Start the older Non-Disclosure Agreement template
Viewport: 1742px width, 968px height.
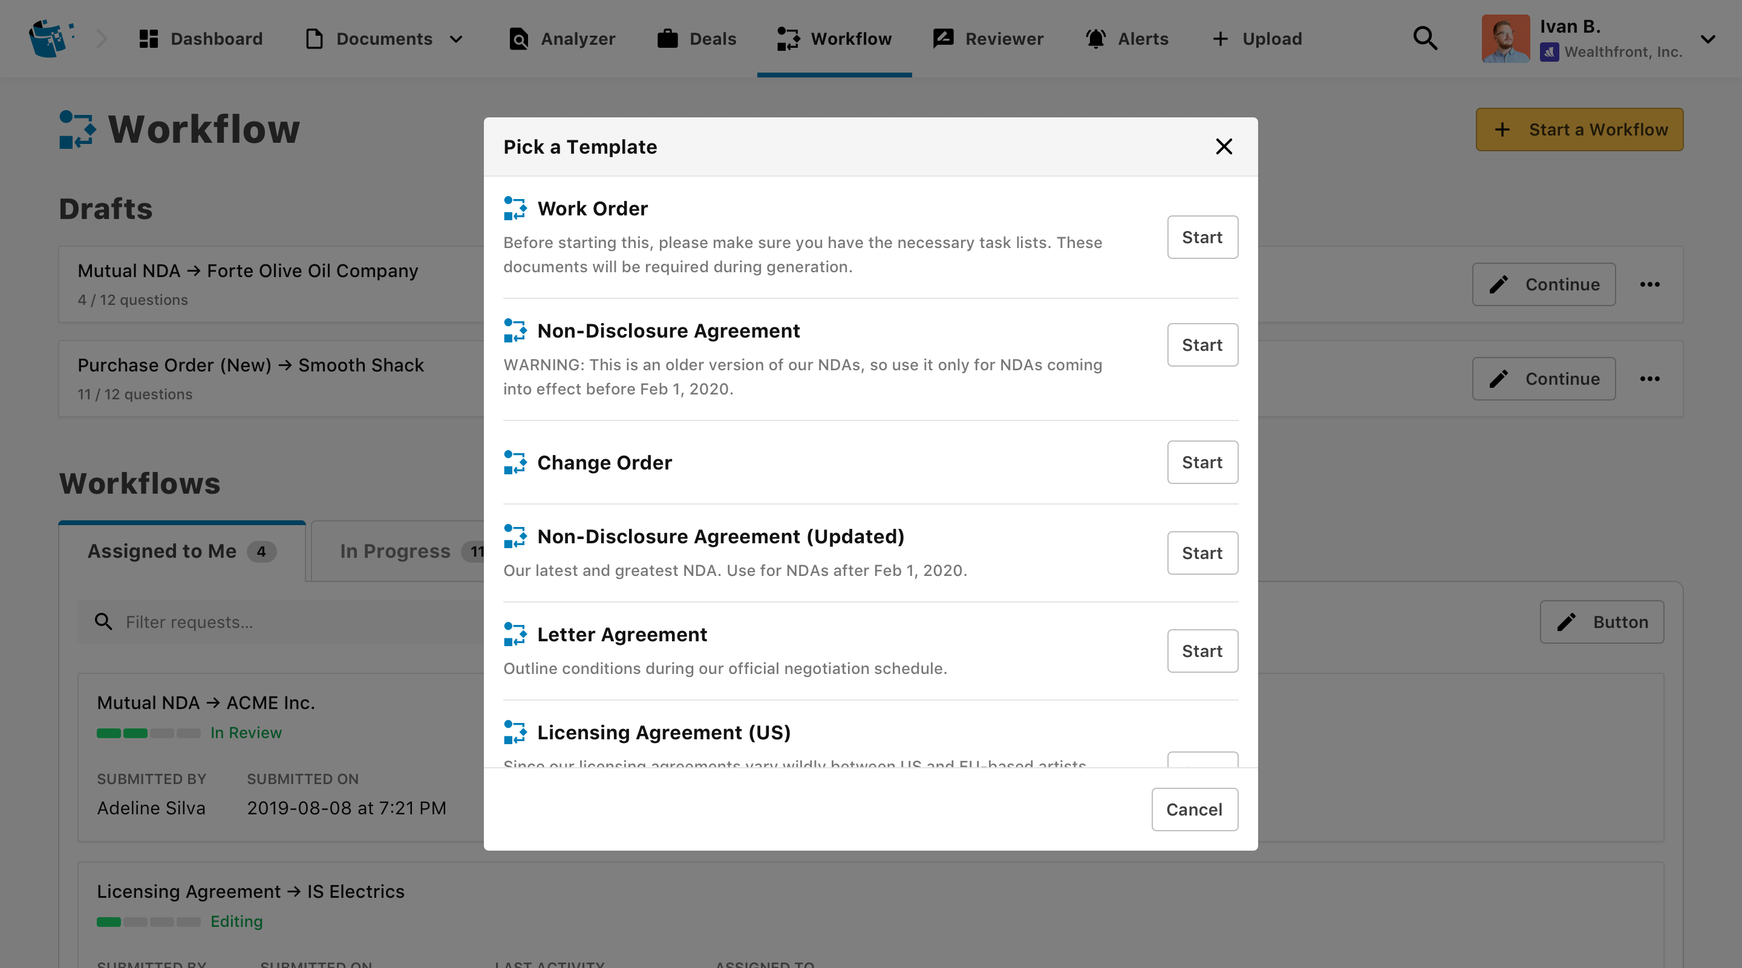coord(1202,344)
